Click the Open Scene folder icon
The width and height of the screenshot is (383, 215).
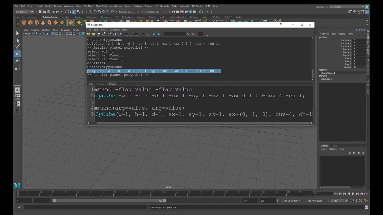44,12
